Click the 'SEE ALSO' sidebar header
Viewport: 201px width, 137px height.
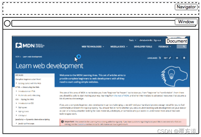pyautogui.click(x=19, y=75)
